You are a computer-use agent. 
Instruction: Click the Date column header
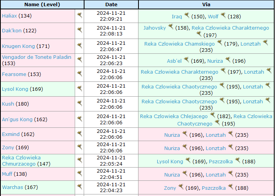pos(111,5)
